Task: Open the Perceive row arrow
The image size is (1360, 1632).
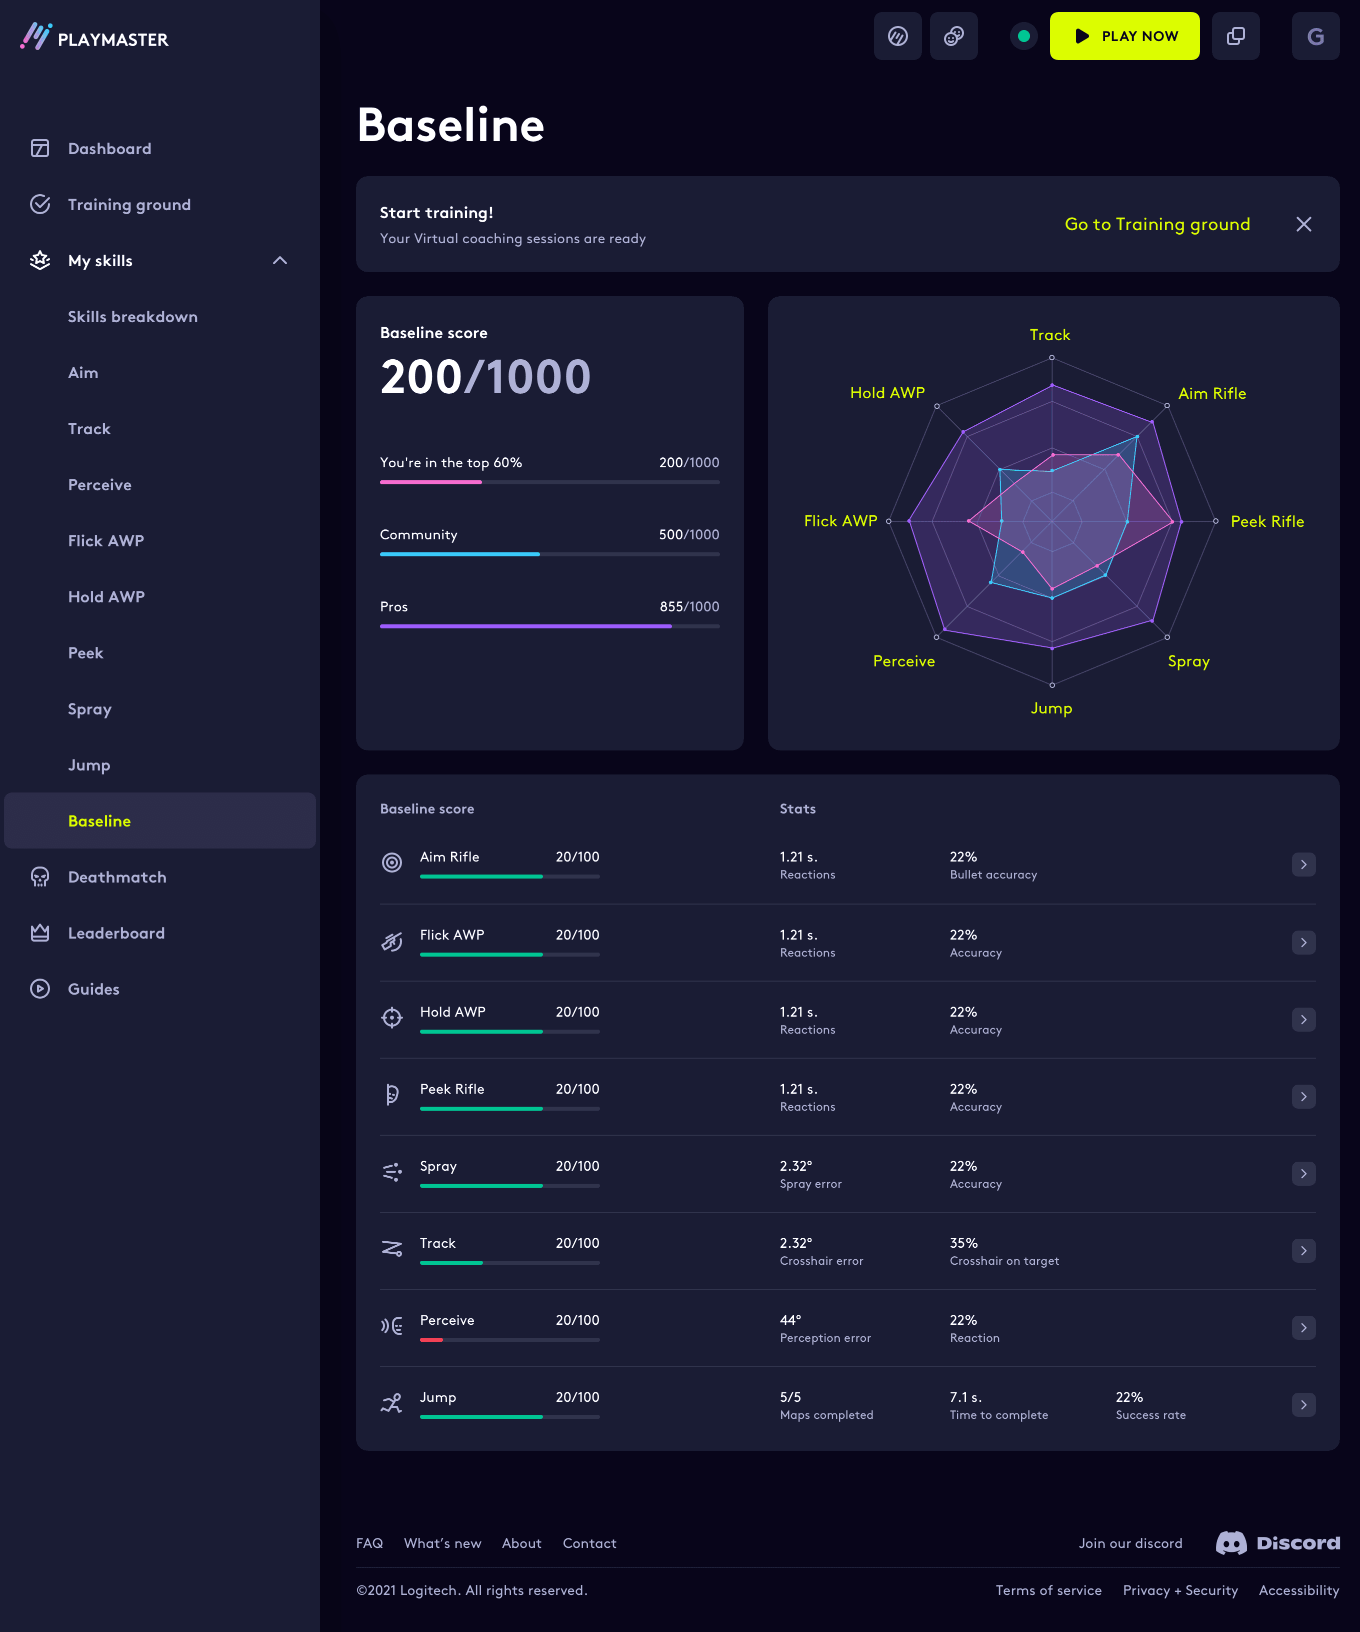Action: pyautogui.click(x=1303, y=1327)
